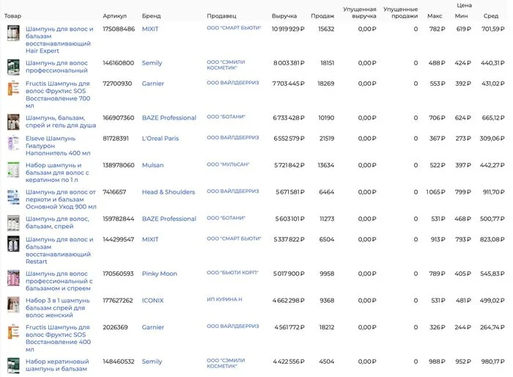The width and height of the screenshot is (513, 377).
Task: Click the Бренд column header
Action: point(150,15)
